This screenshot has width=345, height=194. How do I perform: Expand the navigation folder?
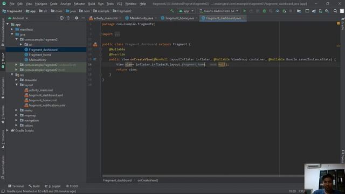[17, 120]
